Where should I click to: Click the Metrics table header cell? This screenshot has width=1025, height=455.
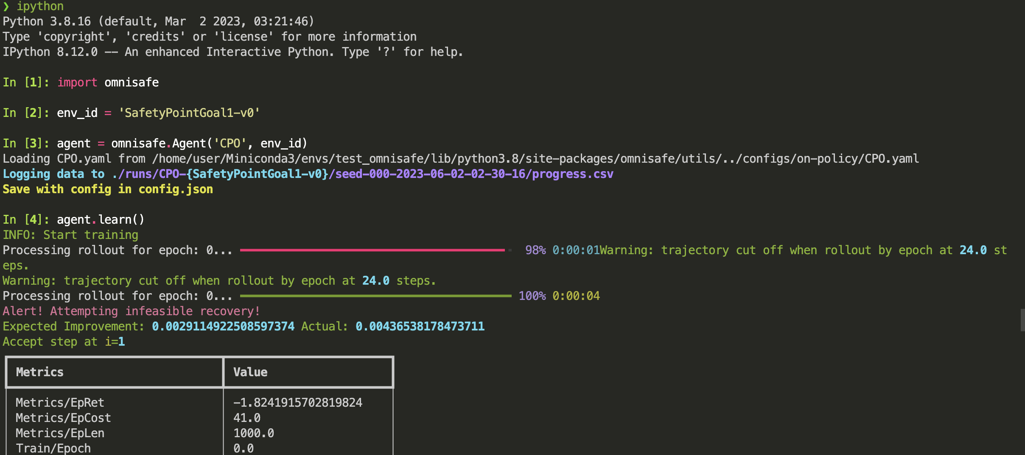point(39,372)
